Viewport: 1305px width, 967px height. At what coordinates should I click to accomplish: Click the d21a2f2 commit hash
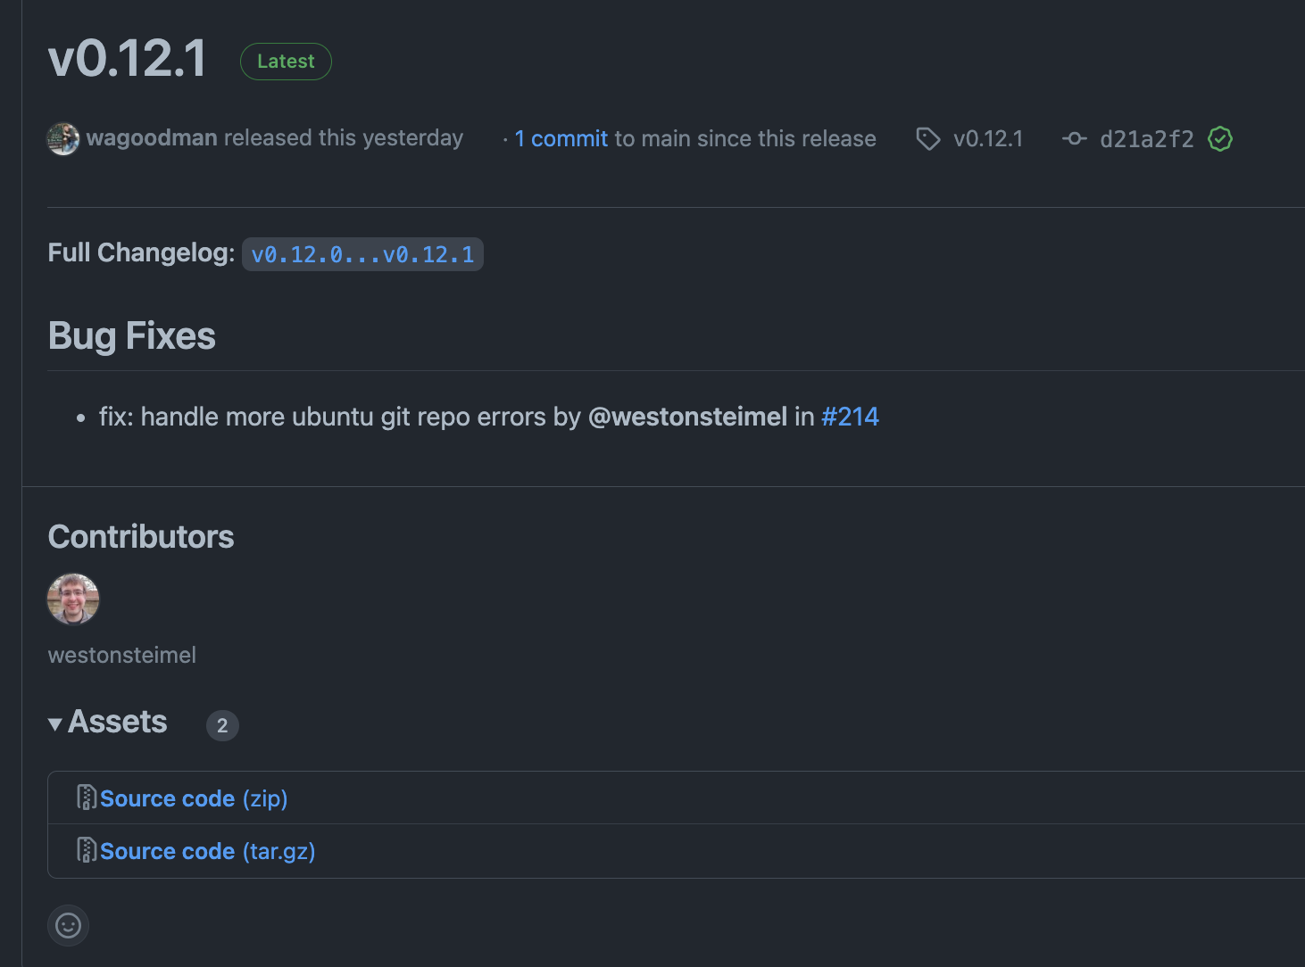pos(1147,139)
